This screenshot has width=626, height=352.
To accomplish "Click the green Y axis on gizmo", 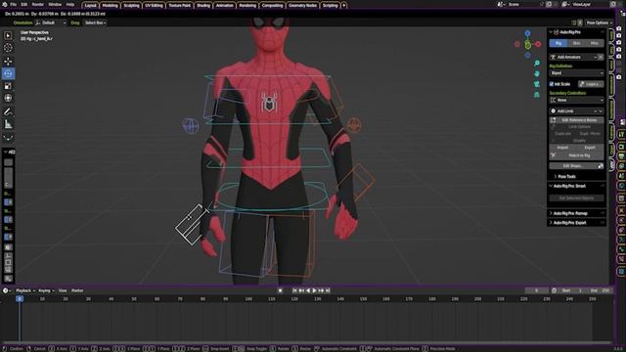I will coord(528,45).
